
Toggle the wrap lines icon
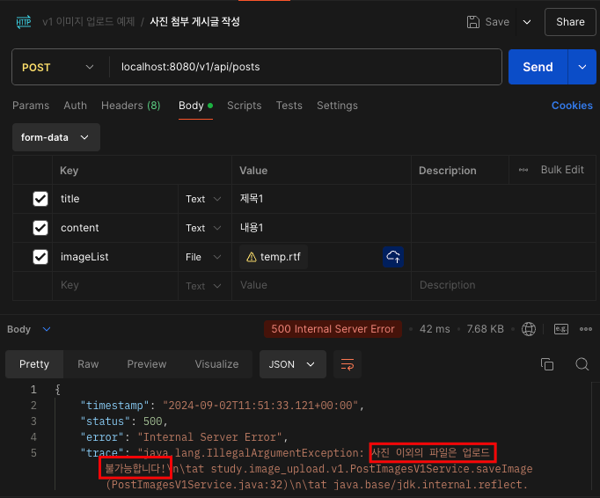347,364
